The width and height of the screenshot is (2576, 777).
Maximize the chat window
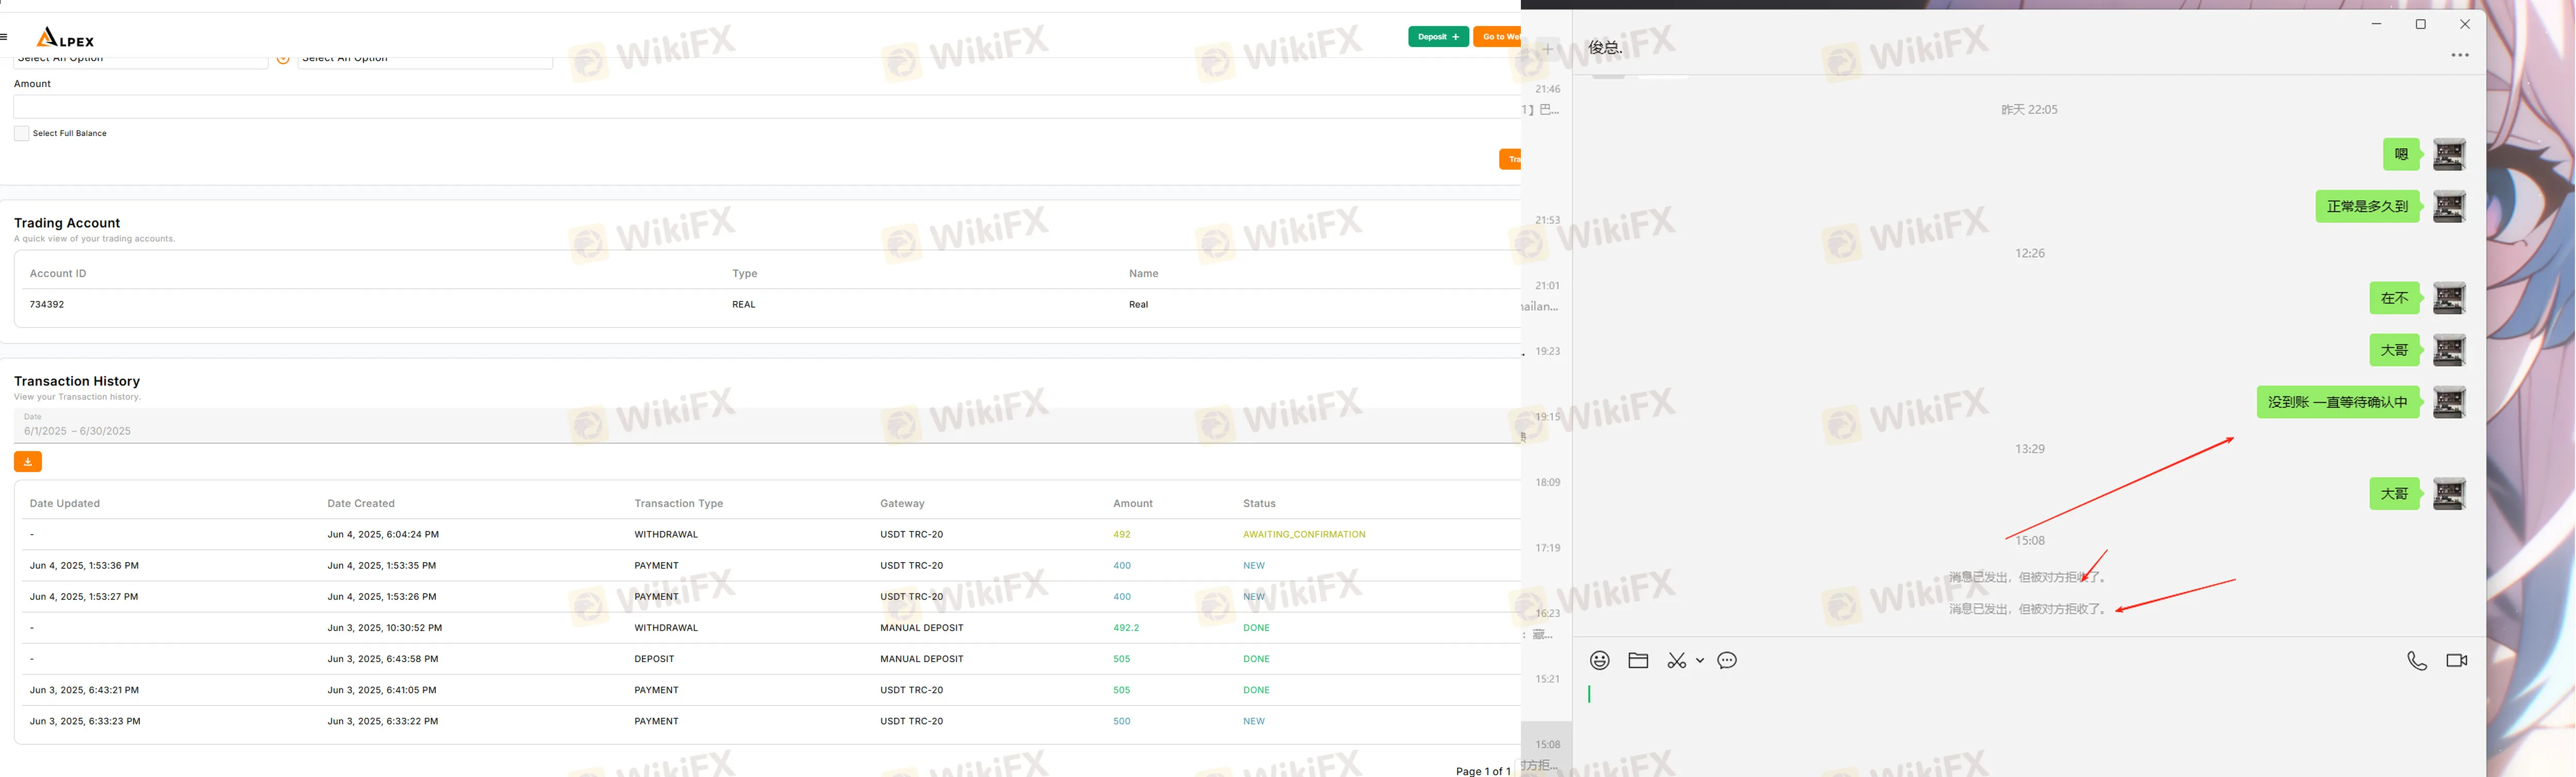pyautogui.click(x=2421, y=24)
